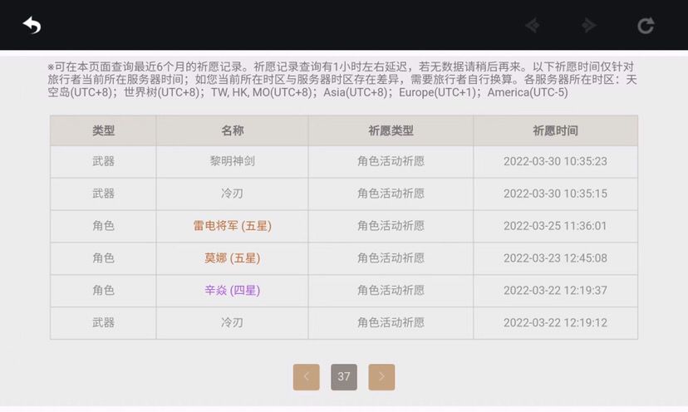Viewport: 688px width, 412px height.
Task: Click the timestamp 2022-03-25 11:36:01
Action: click(x=555, y=226)
